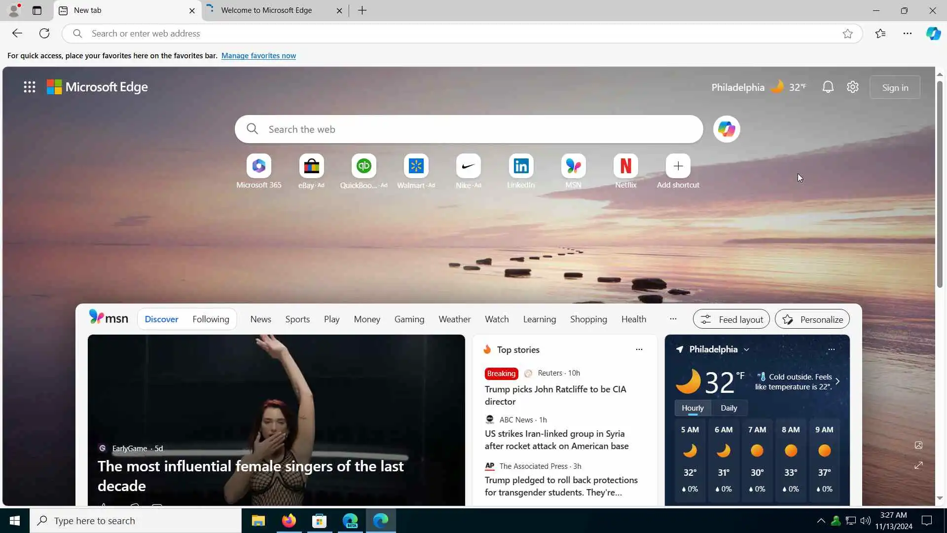Open the Sports feed category
Screen dimensions: 947x533
[297, 319]
